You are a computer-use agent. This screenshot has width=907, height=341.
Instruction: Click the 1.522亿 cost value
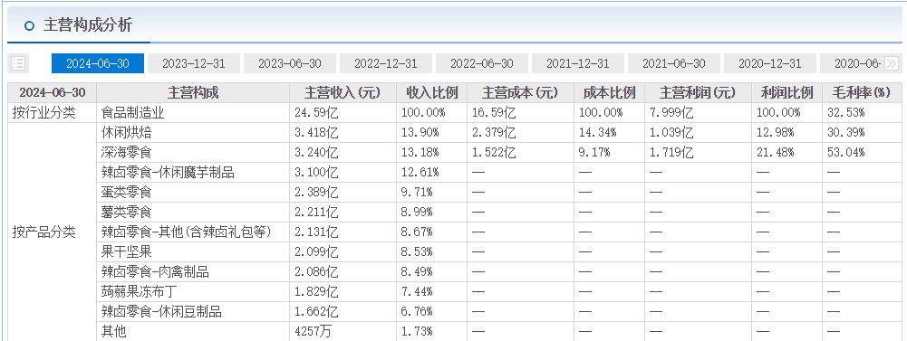click(x=494, y=152)
